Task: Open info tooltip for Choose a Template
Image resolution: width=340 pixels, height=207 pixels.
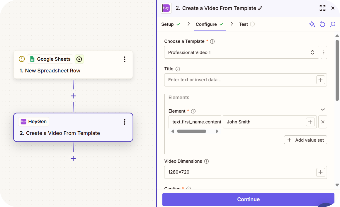Action: point(212,41)
